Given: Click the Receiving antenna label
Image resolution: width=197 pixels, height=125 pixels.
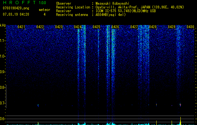Looking at the screenshot, I should point(72,15).
